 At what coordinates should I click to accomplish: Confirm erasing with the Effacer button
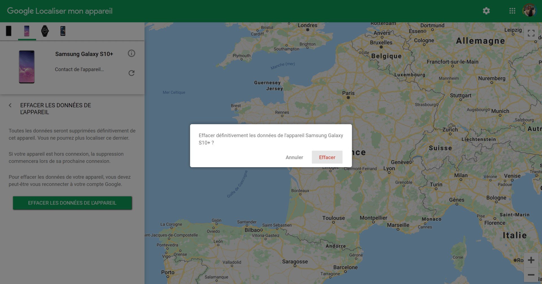click(327, 157)
